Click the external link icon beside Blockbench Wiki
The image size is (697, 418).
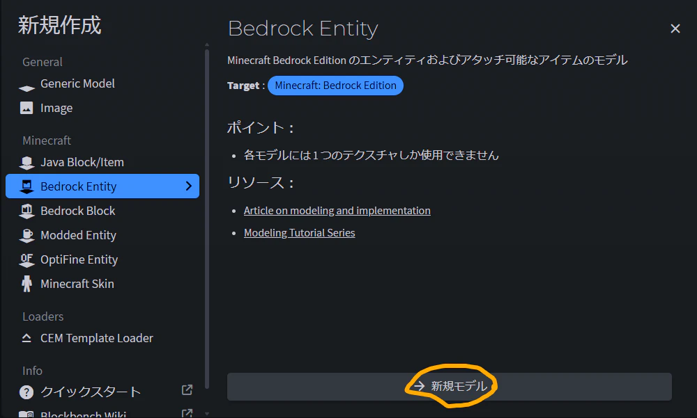point(187,414)
